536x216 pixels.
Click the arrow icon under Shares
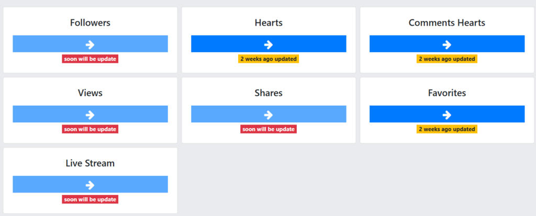point(269,114)
